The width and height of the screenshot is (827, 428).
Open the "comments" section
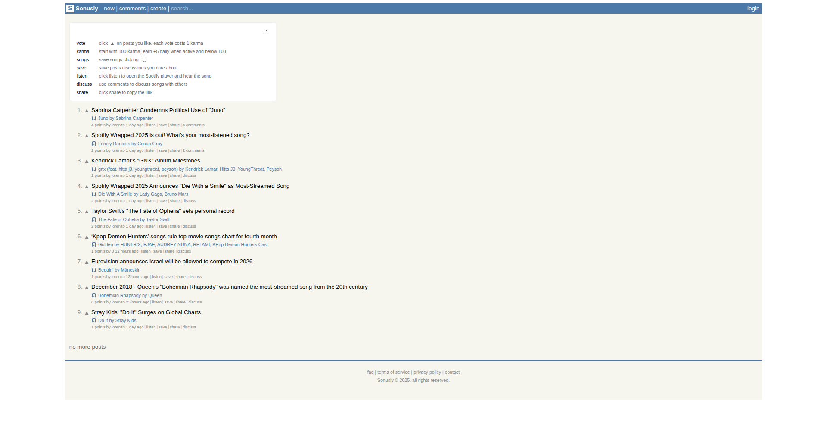click(x=133, y=8)
